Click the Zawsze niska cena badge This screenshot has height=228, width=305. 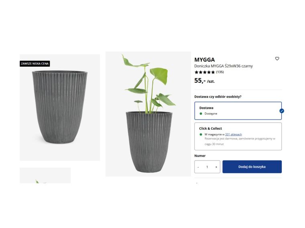[x=35, y=64]
